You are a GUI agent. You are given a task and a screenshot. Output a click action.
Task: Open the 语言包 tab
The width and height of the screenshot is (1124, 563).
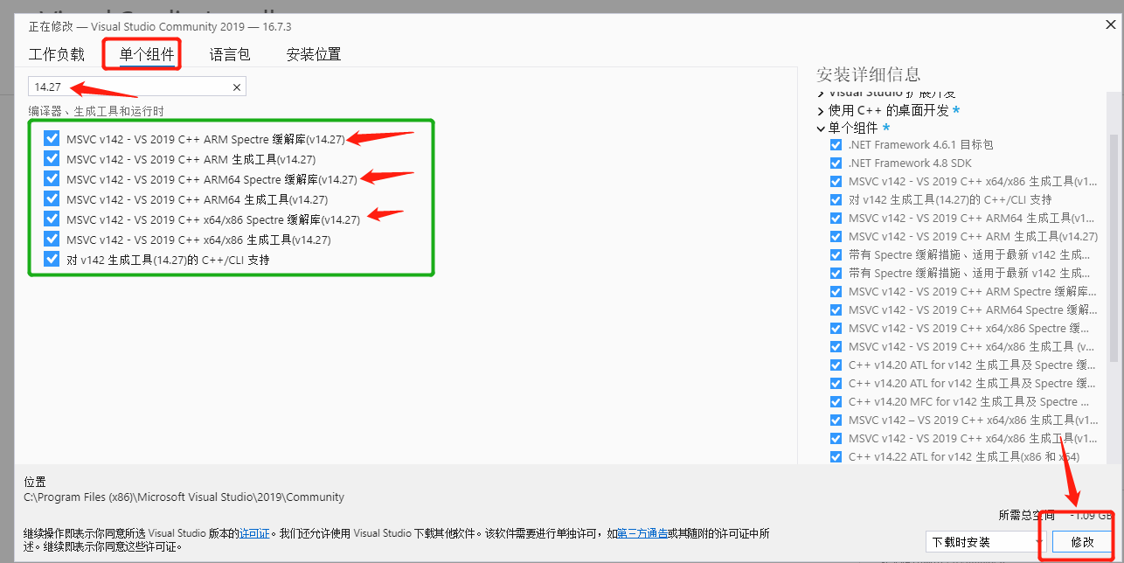tap(230, 54)
